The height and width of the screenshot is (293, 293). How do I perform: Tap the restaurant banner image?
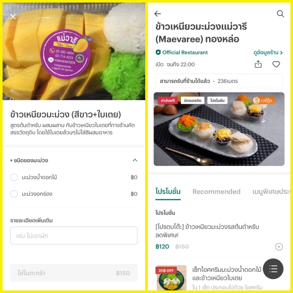point(219,129)
